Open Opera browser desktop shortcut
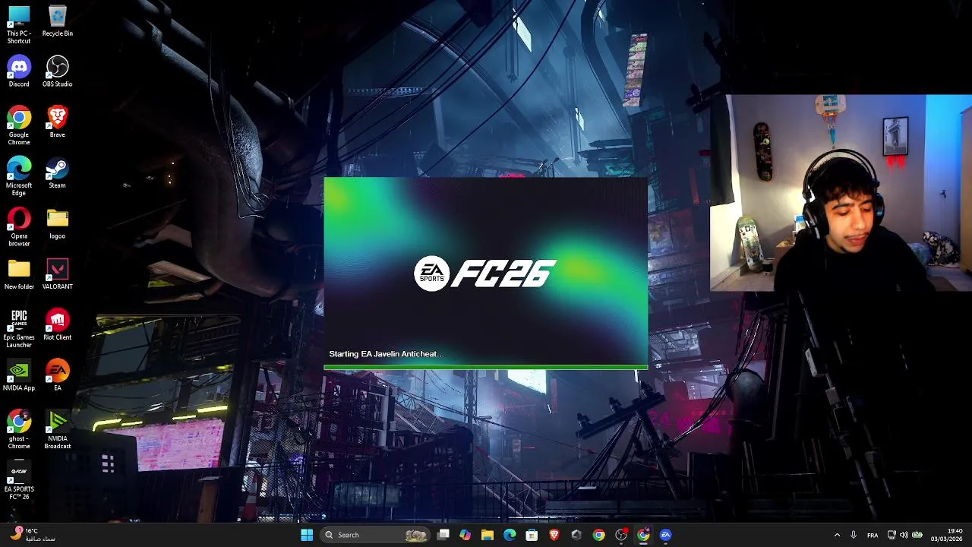 pyautogui.click(x=19, y=227)
